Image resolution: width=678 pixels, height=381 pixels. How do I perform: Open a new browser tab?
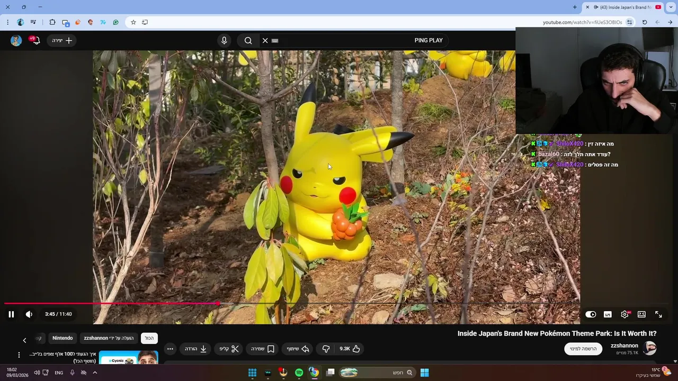(575, 7)
